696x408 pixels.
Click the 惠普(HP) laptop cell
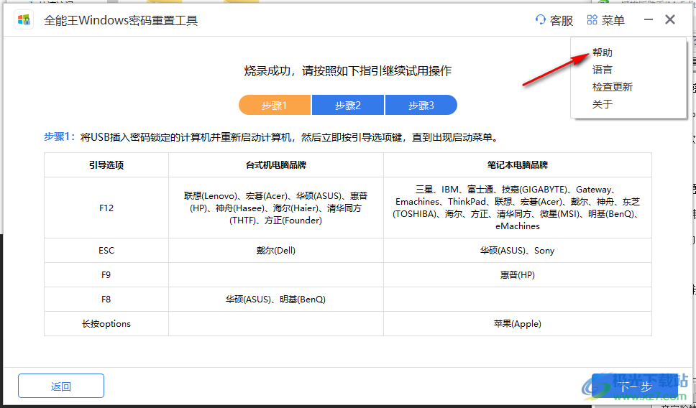(518, 275)
